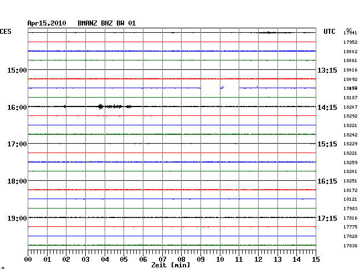Click the DC offset value 17775
The image size is (360, 274).
pos(351,227)
